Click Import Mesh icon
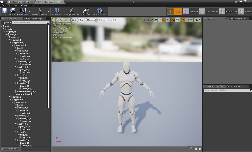252x152 pixels. click(86, 11)
